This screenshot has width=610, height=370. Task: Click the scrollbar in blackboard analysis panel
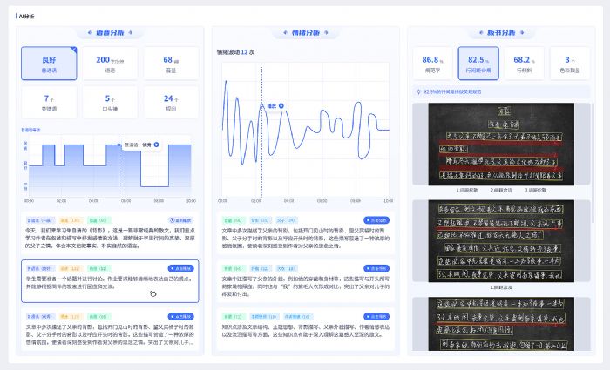coord(593,164)
